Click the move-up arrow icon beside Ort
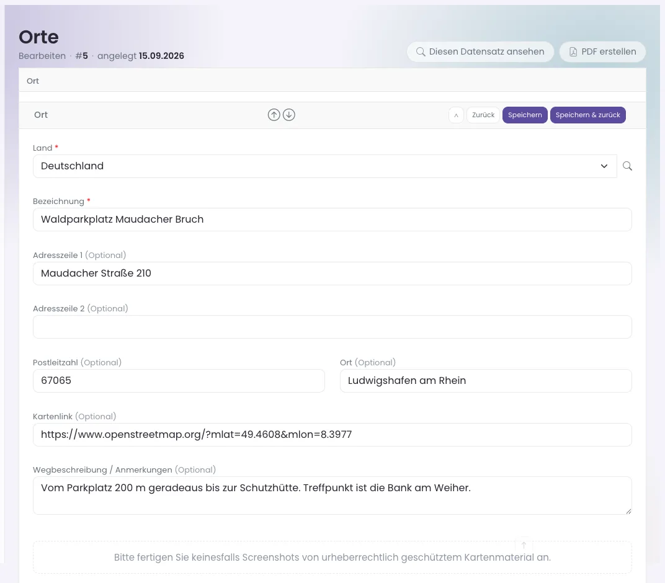665x583 pixels. [274, 115]
